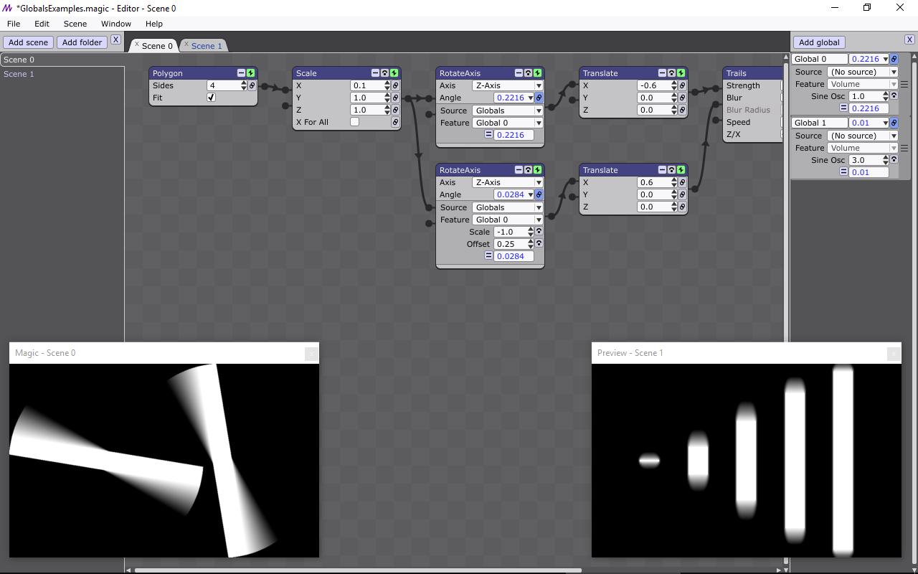The width and height of the screenshot is (918, 574).
Task: Click bypass icon on upper Translate node
Action: (672, 73)
